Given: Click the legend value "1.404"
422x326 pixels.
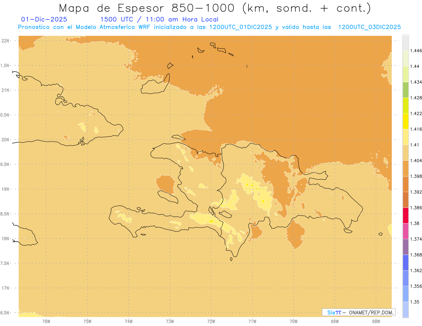Looking at the screenshot, I should click(416, 160).
